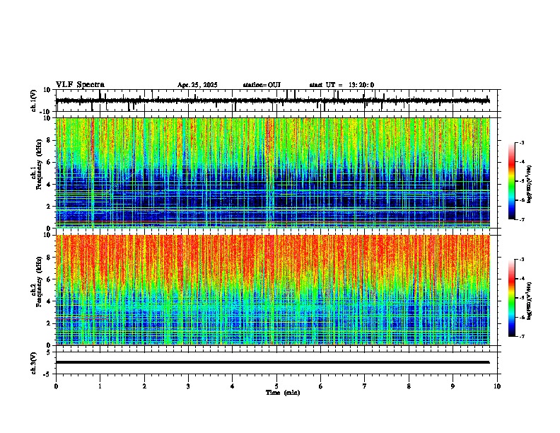Image resolution: width=560 pixels, height=433 pixels.
Task: Click the color scale bar beside ch.2 spectrogram
Action: tap(512, 298)
